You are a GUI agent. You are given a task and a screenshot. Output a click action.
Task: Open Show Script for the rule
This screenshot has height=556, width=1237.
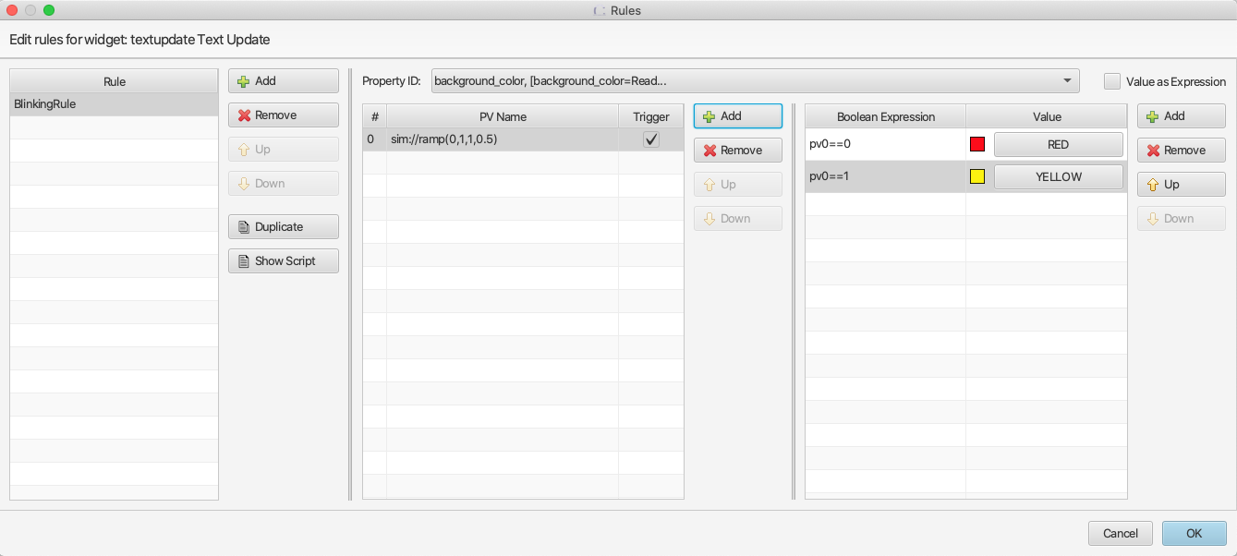pos(283,261)
